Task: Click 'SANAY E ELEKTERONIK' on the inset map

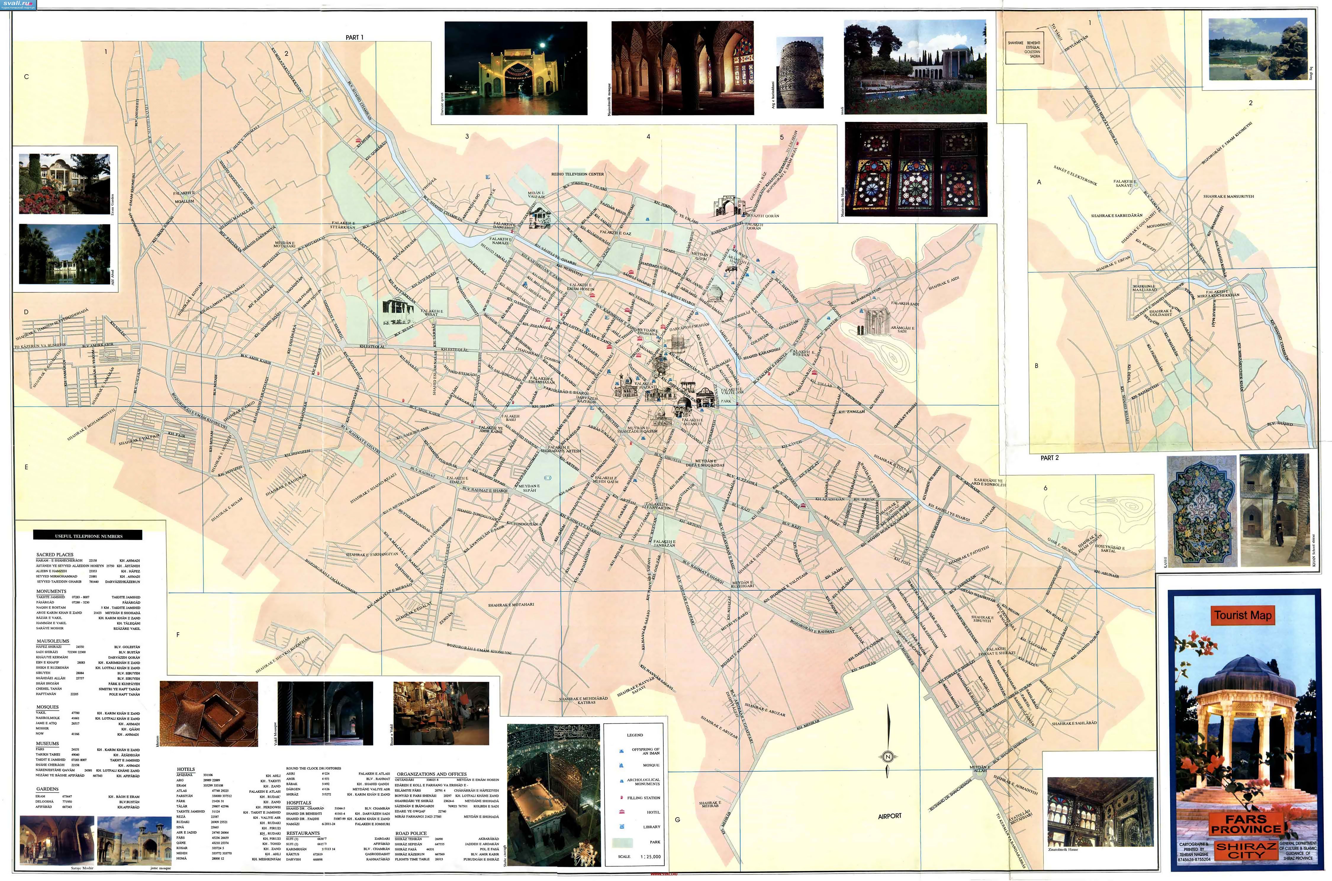Action: 1075,175
